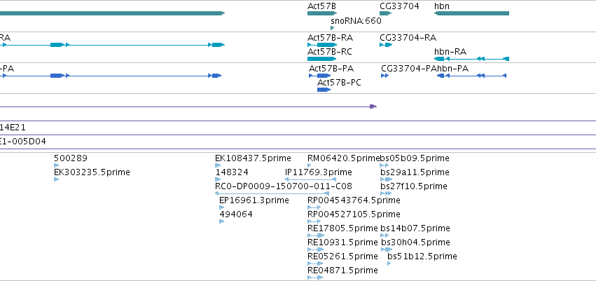596x281 pixels.
Task: Open the RC0-DP0009-150700-011-C08 EST label
Action: click(284, 186)
